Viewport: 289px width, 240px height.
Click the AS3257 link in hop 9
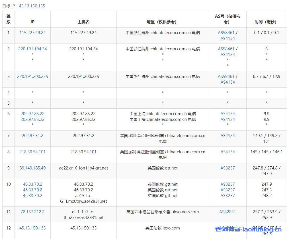[x=227, y=168]
